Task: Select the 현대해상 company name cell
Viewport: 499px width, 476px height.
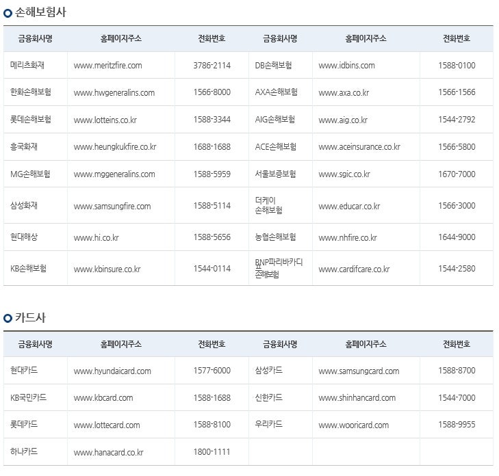Action: (36, 237)
